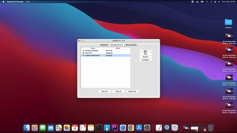Launch Messages from the dock
The image size is (237, 133).
[43, 128]
